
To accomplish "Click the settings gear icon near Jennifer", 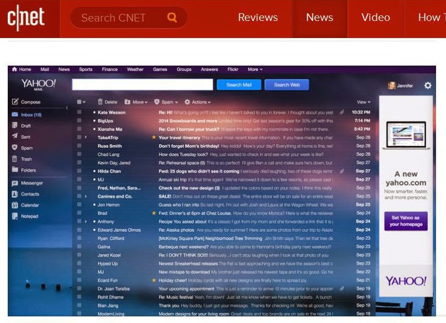I will point(428,85).
